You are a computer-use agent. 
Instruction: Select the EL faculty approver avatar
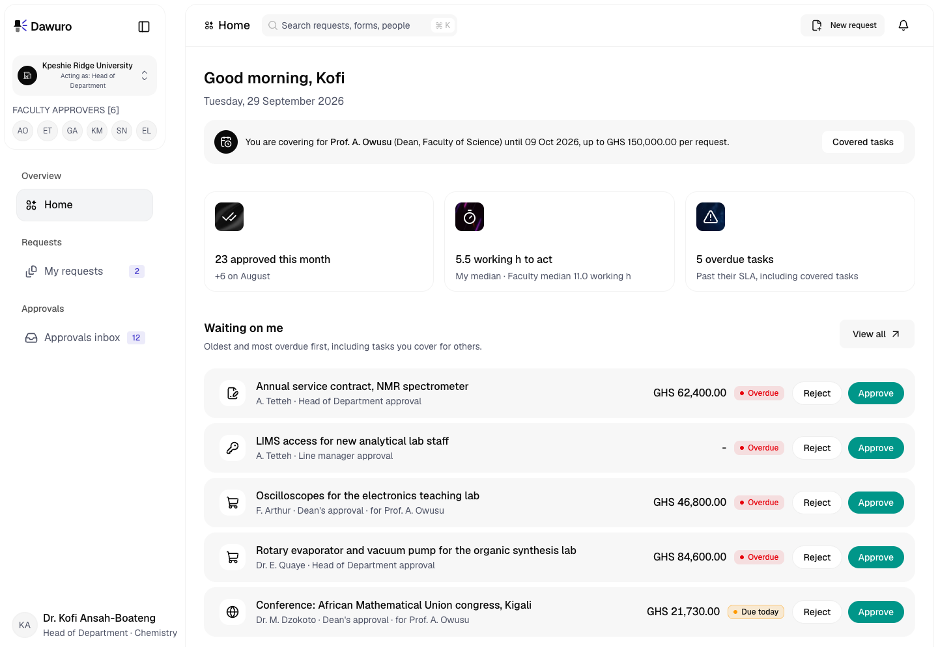tap(147, 131)
